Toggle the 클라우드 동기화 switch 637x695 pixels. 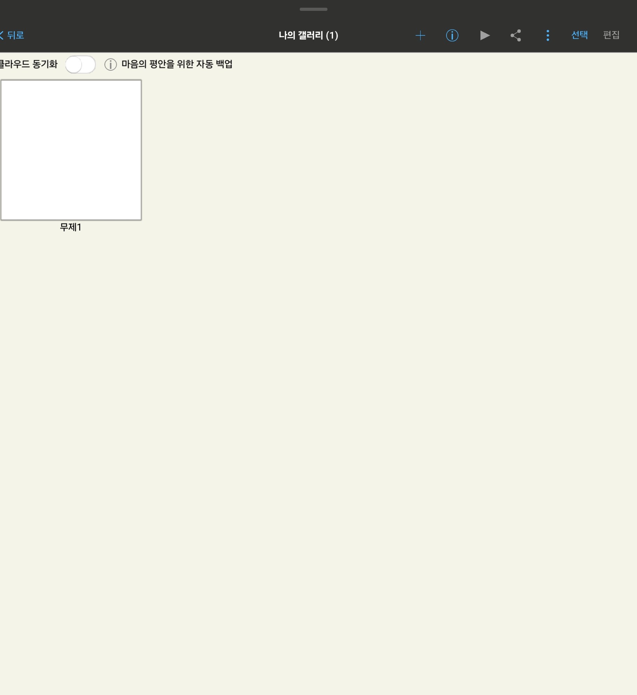point(80,64)
